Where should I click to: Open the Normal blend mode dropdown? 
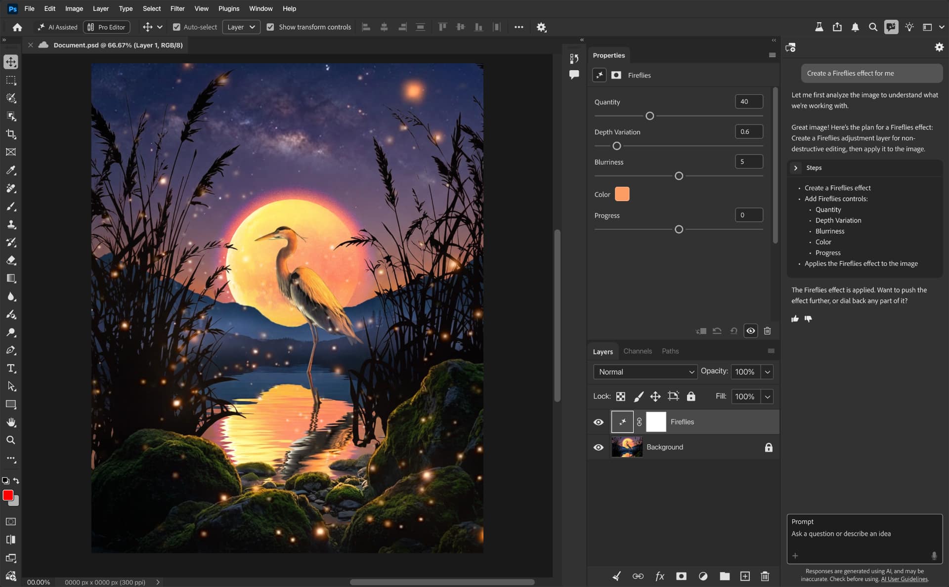(x=645, y=372)
